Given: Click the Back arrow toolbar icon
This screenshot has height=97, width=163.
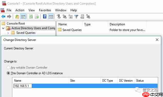Looking at the screenshot, I should tap(3, 17).
